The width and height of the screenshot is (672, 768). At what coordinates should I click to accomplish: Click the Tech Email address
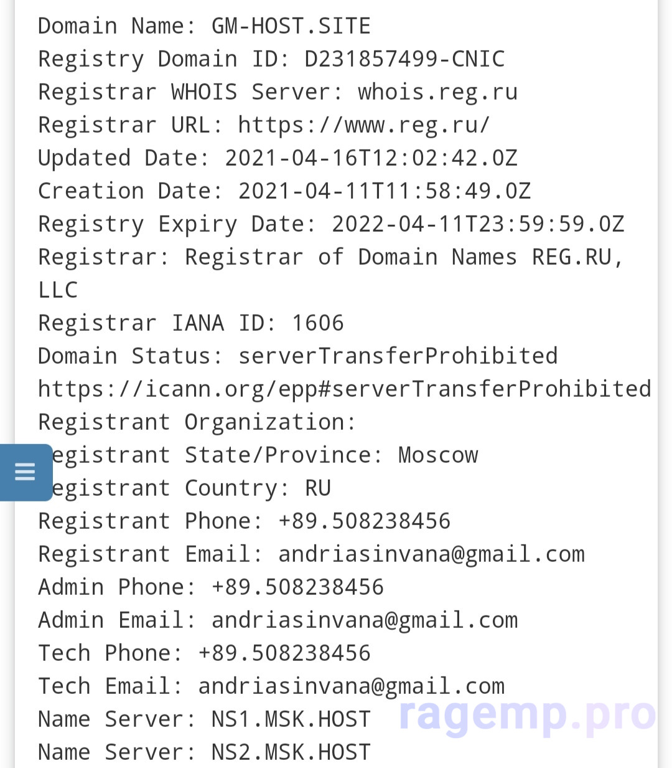click(x=351, y=686)
